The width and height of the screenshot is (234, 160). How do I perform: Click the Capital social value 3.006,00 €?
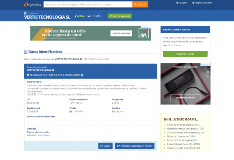tap(33, 111)
